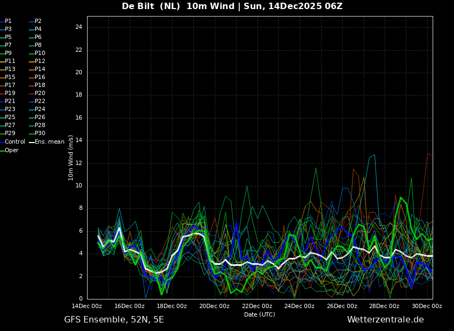This screenshot has height=331, width=454.
Task: Click the 14Dec 00z date tick
Action: click(87, 306)
